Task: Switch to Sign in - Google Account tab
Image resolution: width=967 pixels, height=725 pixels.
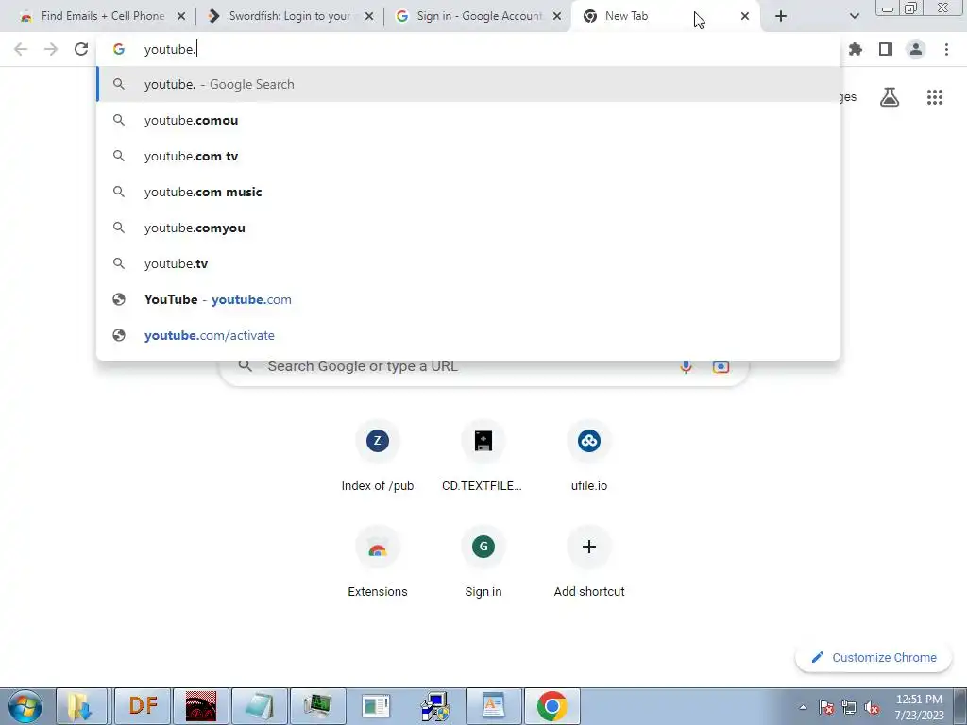Action: pos(478,16)
